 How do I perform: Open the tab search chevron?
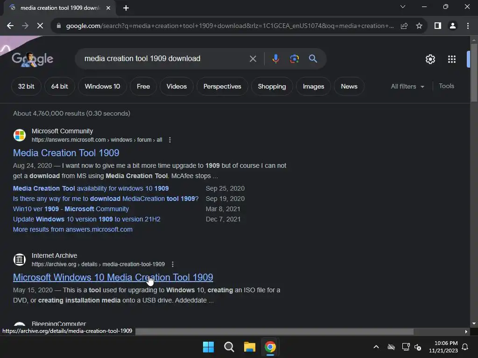point(403,7)
